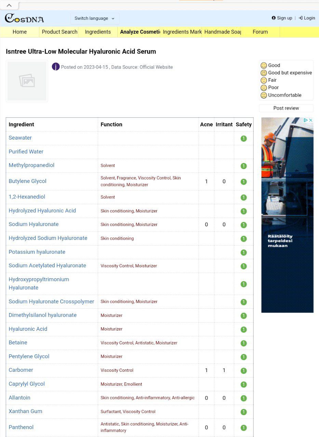The height and width of the screenshot is (437, 319).
Task: Go to the Forum tab
Action: coord(260,32)
